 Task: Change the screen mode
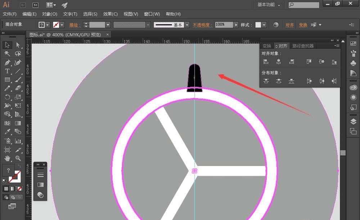coord(12,206)
